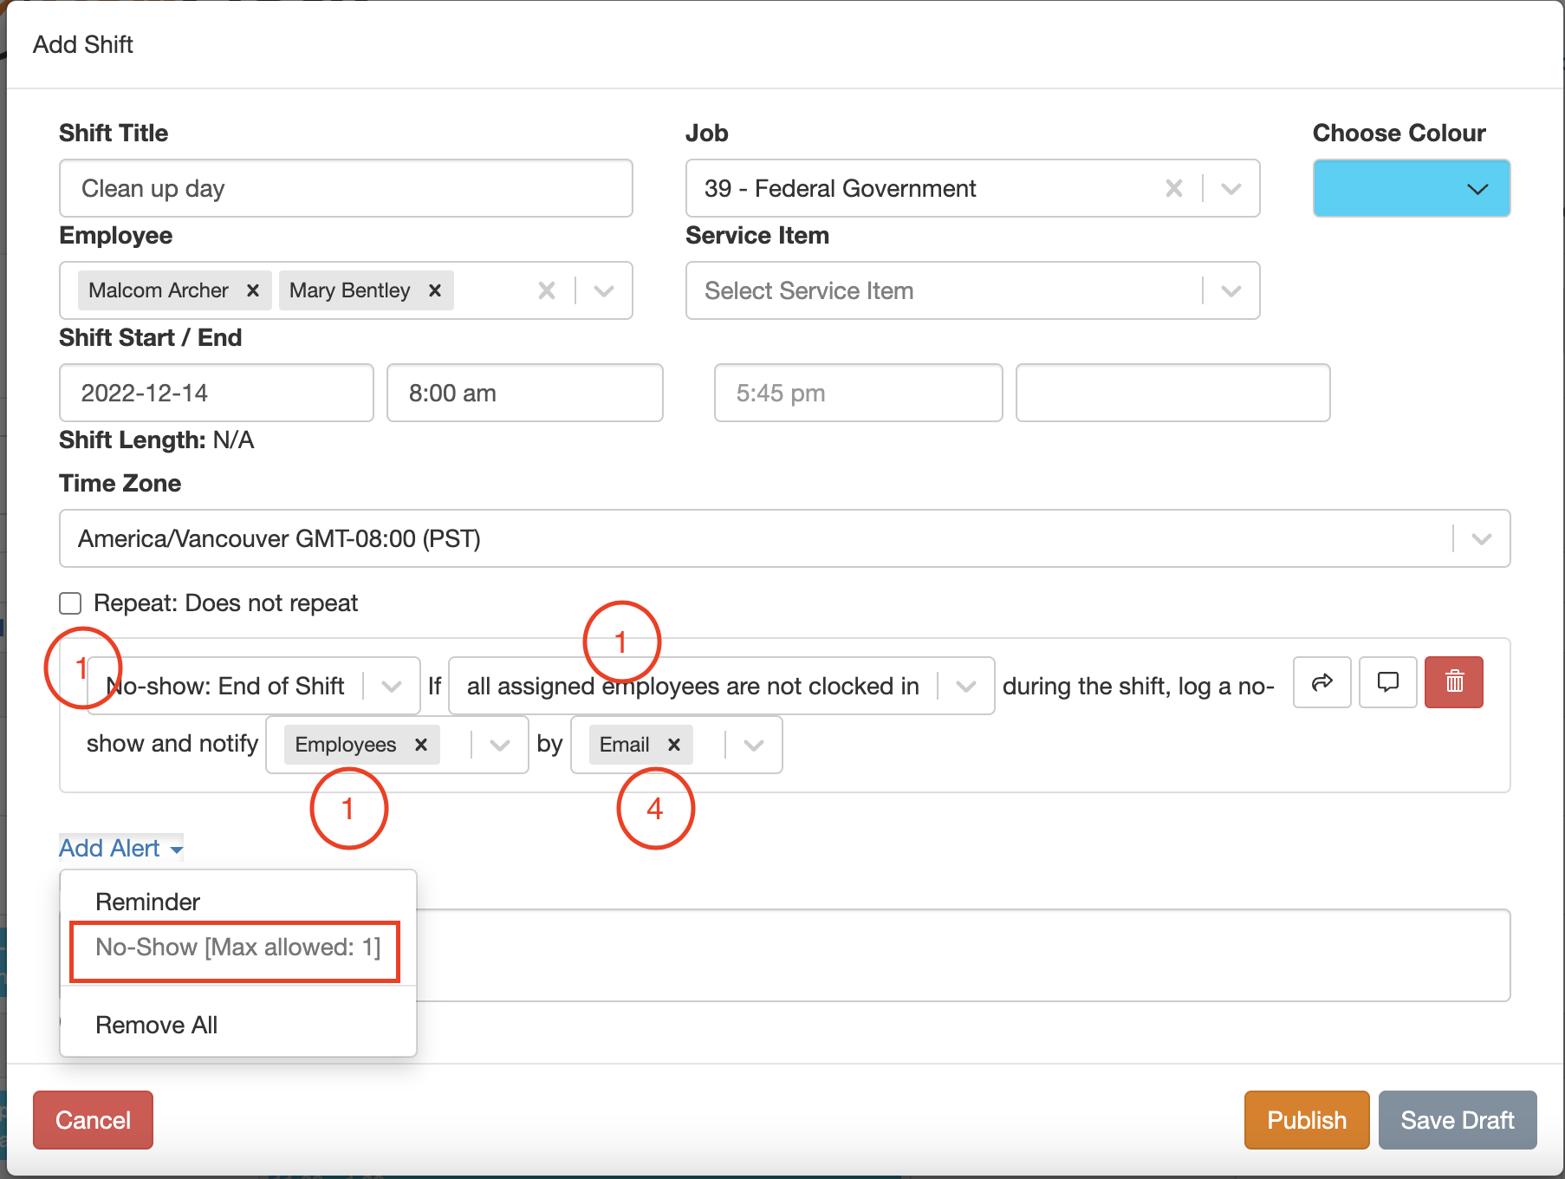Expand the Job dropdown list
The image size is (1565, 1179).
click(x=1231, y=188)
